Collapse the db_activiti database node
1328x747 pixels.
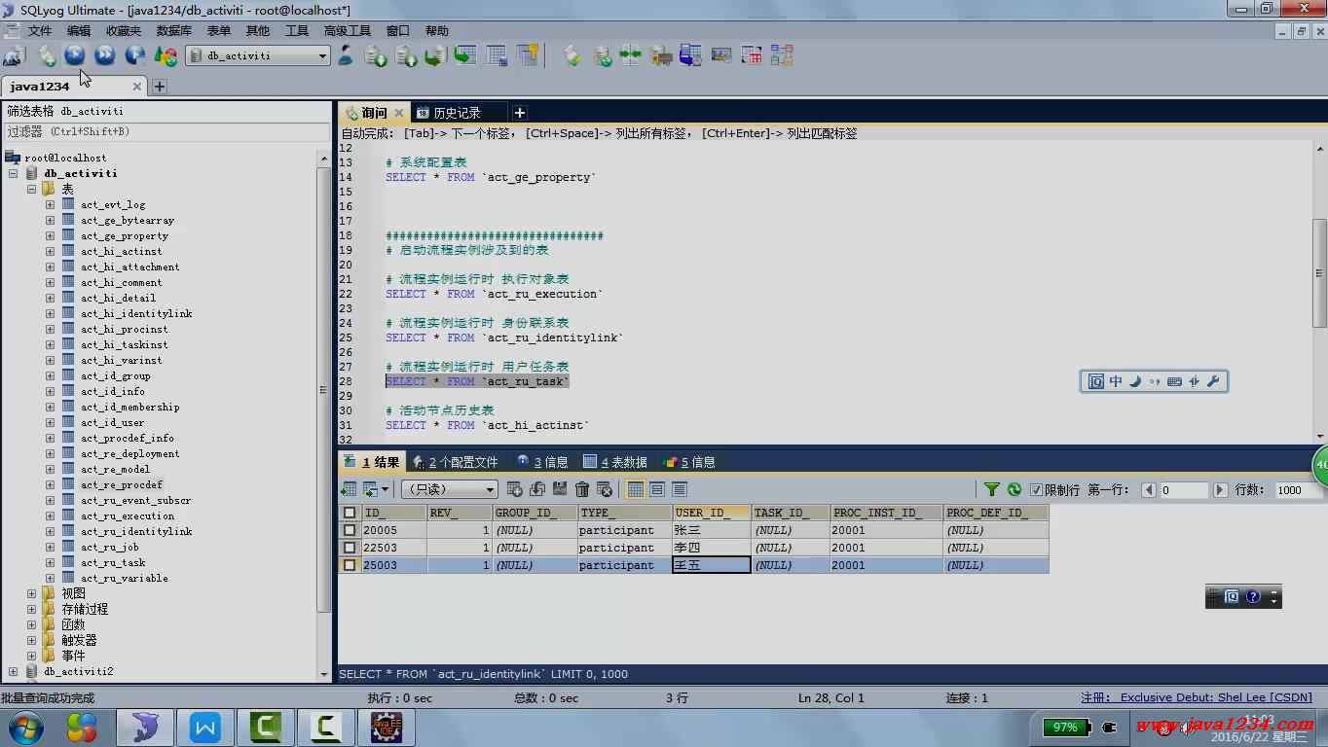[14, 173]
